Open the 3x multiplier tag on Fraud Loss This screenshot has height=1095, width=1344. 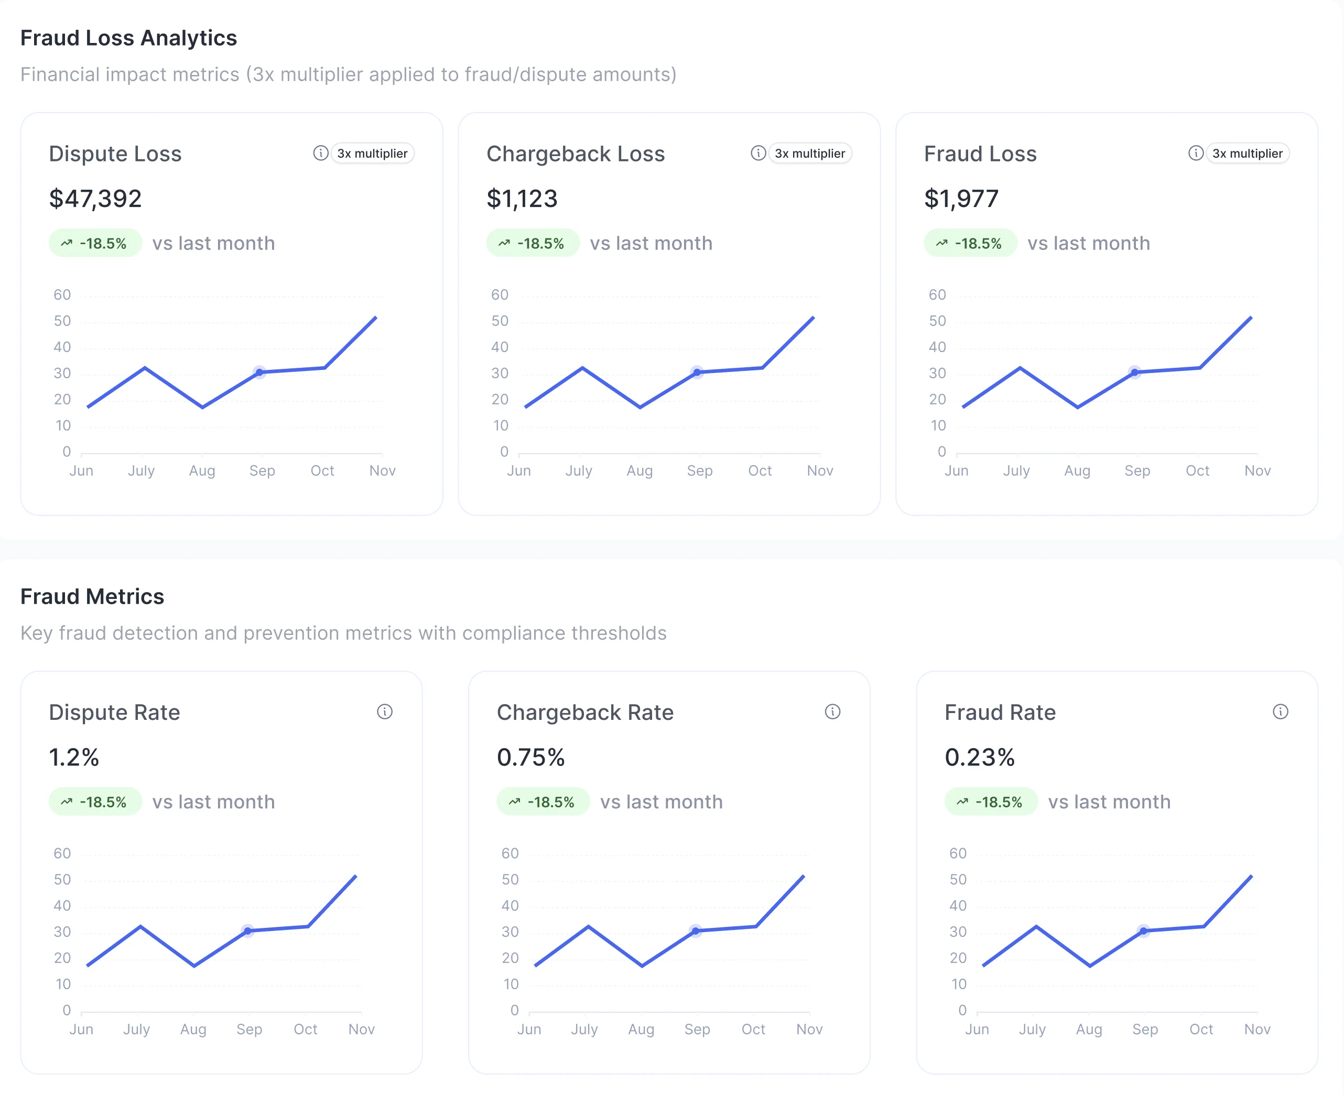[1247, 152]
